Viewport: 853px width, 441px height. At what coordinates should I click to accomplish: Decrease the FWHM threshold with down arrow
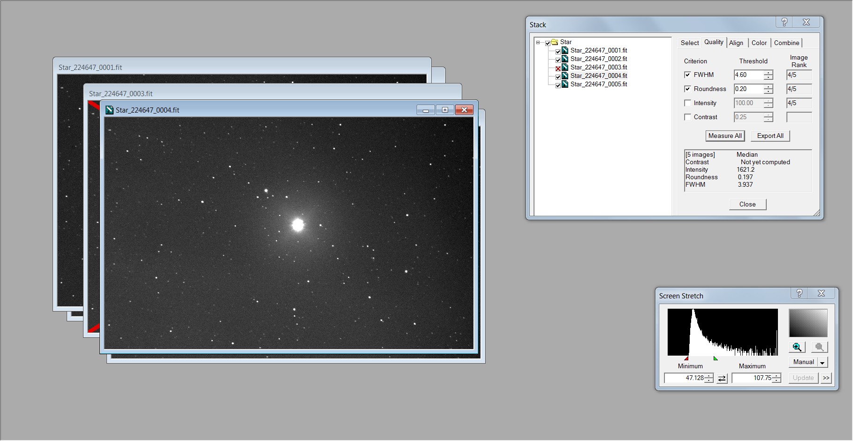[x=768, y=77]
